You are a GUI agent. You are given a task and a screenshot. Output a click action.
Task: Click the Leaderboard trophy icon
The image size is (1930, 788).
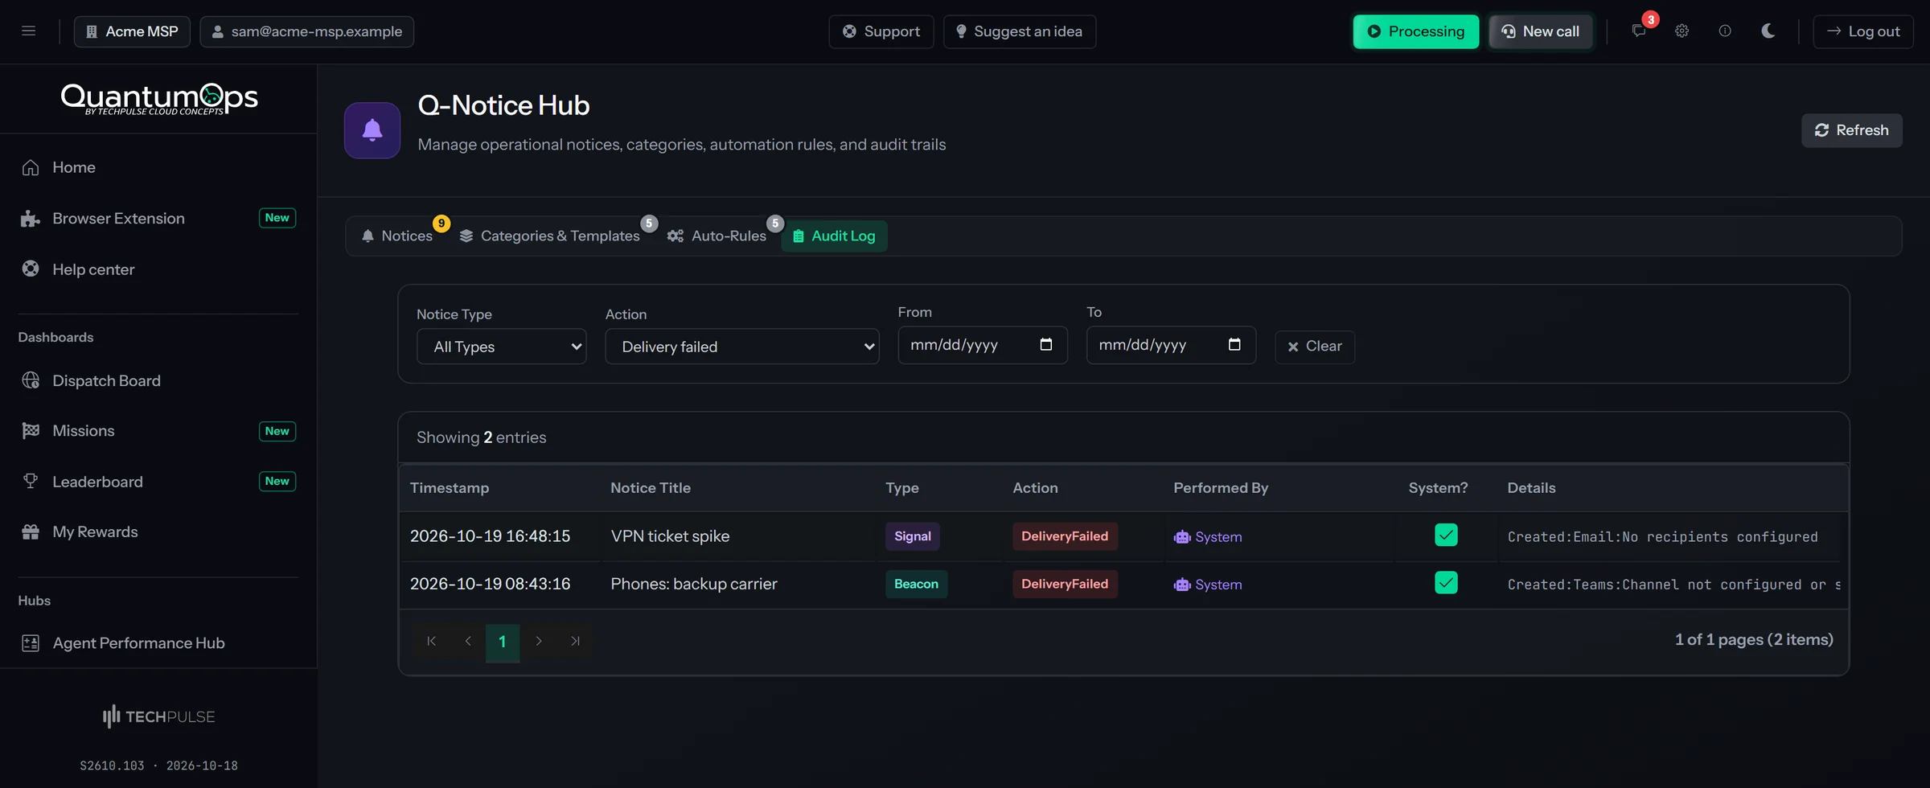[x=31, y=481]
